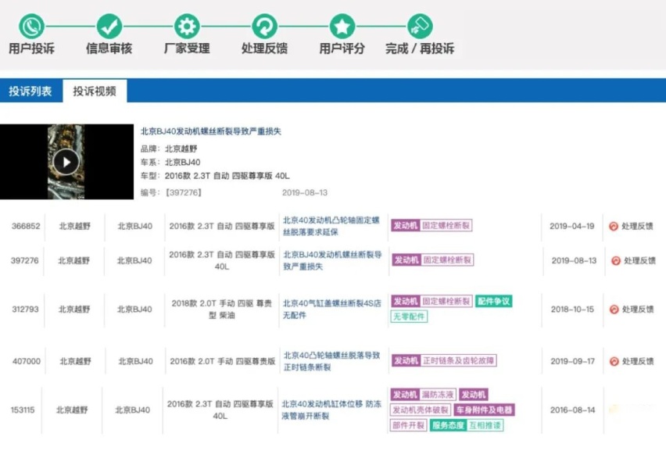666x451 pixels.
Task: Click the 发动机 tag in row 407000
Action: [406, 361]
